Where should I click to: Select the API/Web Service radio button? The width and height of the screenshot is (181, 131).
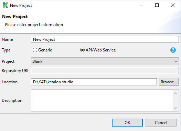click(82, 50)
